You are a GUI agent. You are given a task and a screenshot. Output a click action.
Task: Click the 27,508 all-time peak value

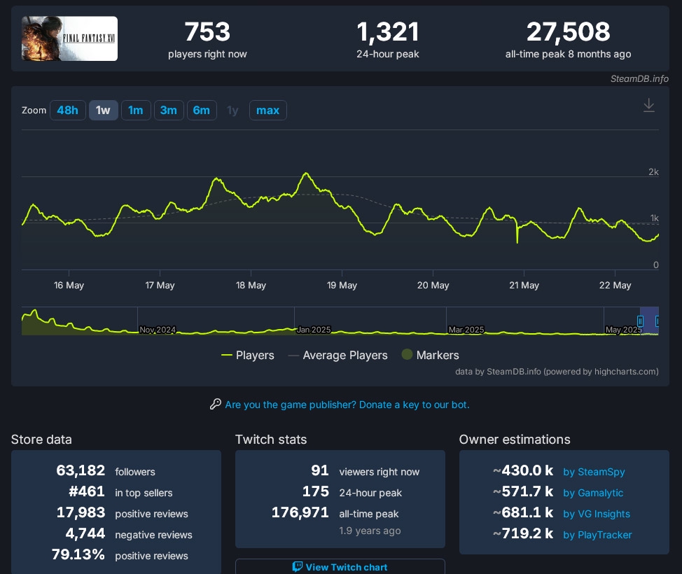point(568,31)
